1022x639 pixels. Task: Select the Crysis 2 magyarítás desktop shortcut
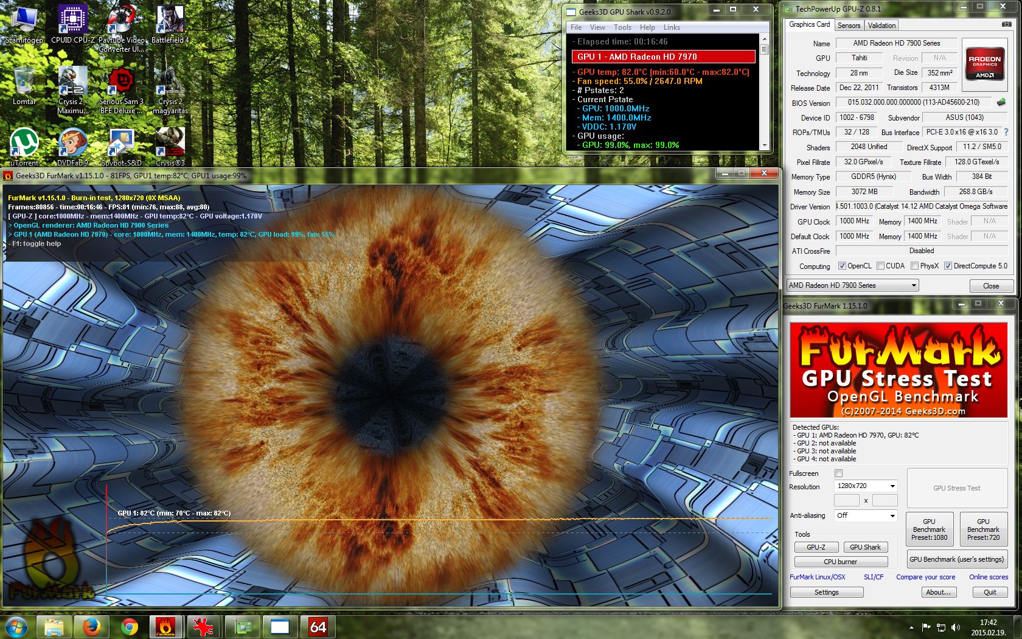coord(170,90)
